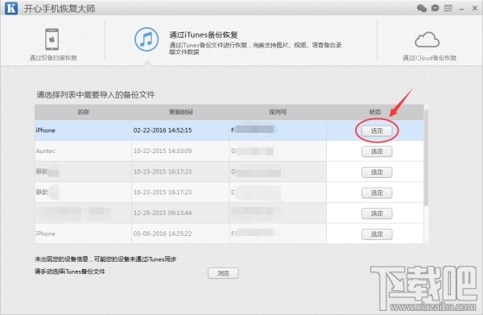Click the 序列号 column header
This screenshot has height=315, width=483.
pyautogui.click(x=278, y=112)
